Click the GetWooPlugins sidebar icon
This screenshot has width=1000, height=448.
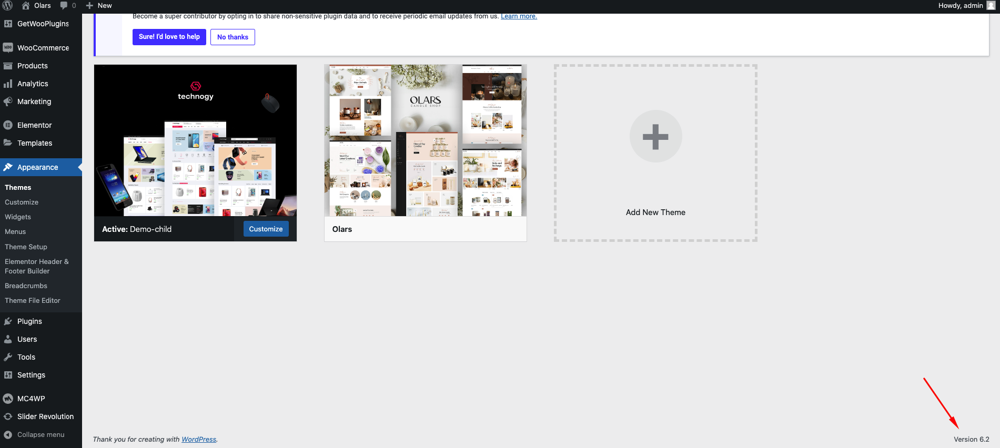click(8, 24)
